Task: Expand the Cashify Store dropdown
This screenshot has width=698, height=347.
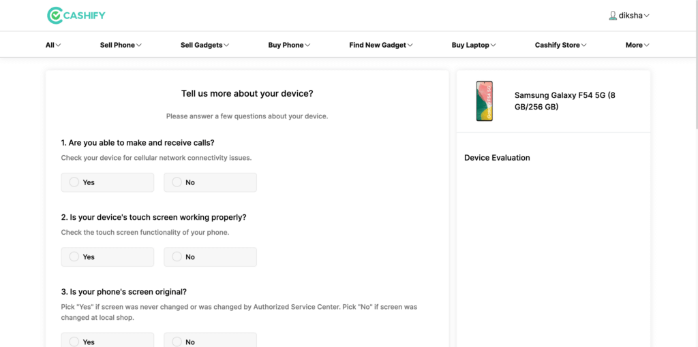Action: [561, 45]
